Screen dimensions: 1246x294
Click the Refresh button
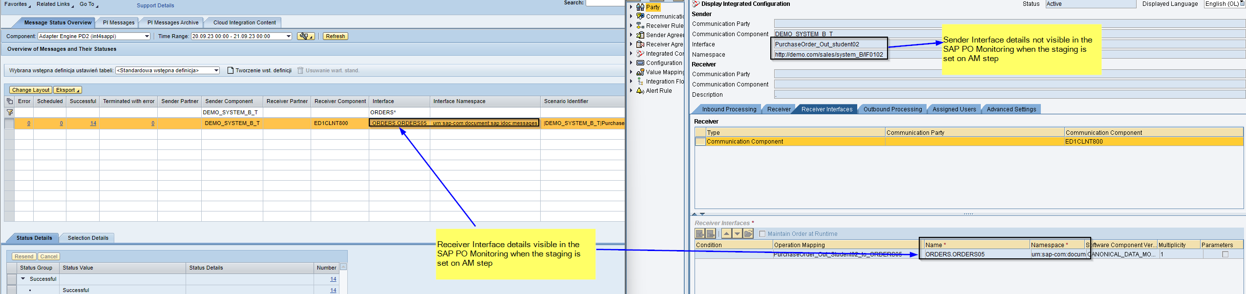pyautogui.click(x=335, y=36)
